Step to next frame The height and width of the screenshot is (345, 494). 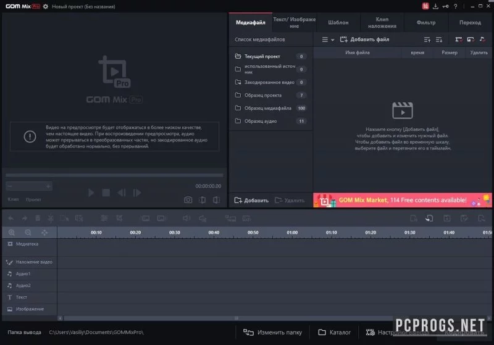[x=136, y=193]
